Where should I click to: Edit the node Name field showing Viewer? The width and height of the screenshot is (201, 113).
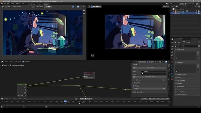coord(154,72)
